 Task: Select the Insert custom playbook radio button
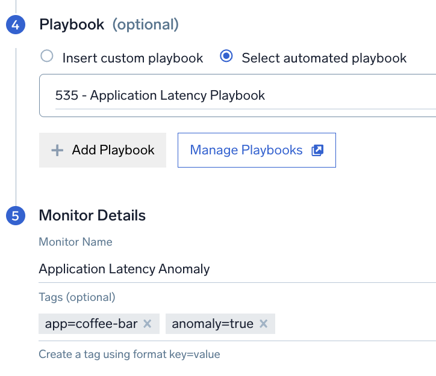pos(47,56)
